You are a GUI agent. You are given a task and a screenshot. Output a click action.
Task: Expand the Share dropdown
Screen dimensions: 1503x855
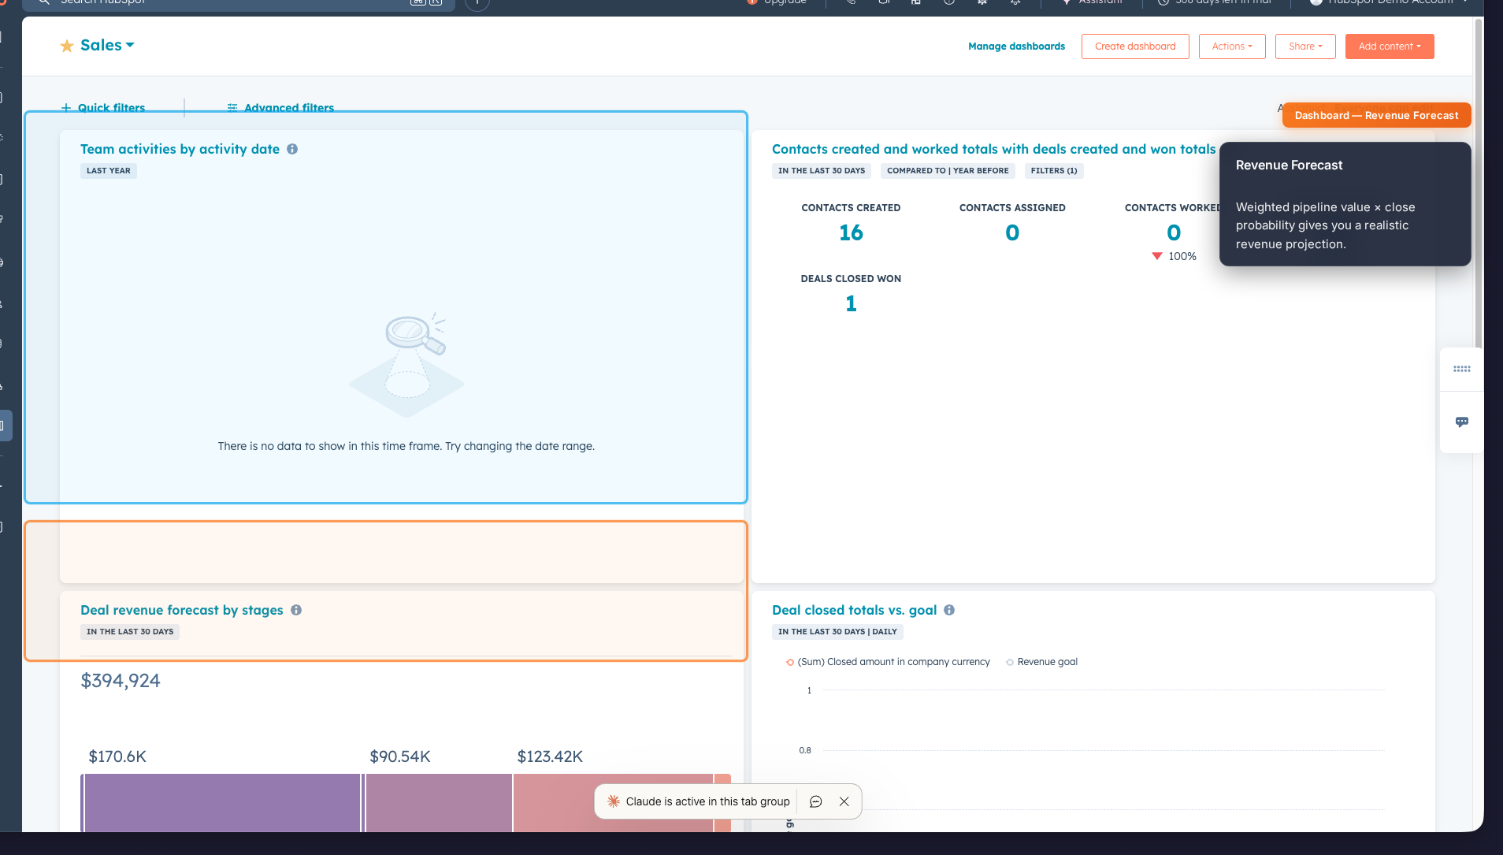(x=1305, y=46)
